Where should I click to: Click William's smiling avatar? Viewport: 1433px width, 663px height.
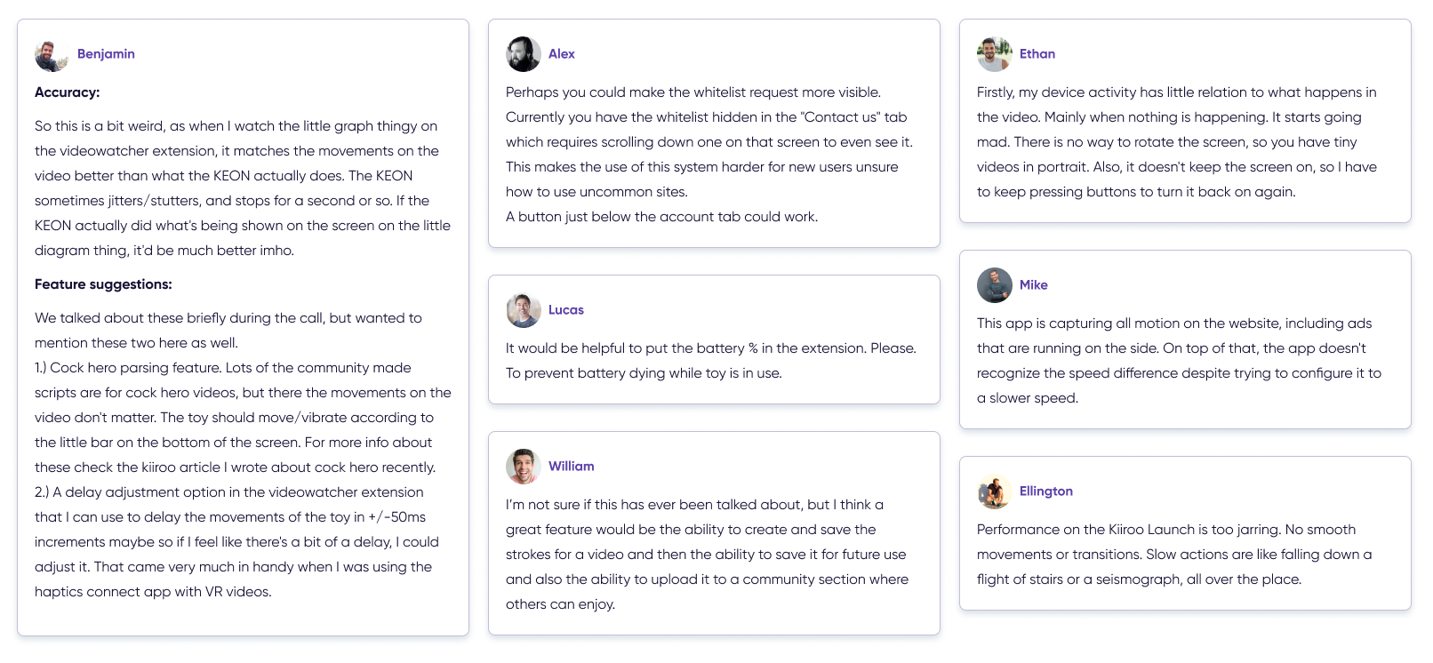[x=523, y=467]
